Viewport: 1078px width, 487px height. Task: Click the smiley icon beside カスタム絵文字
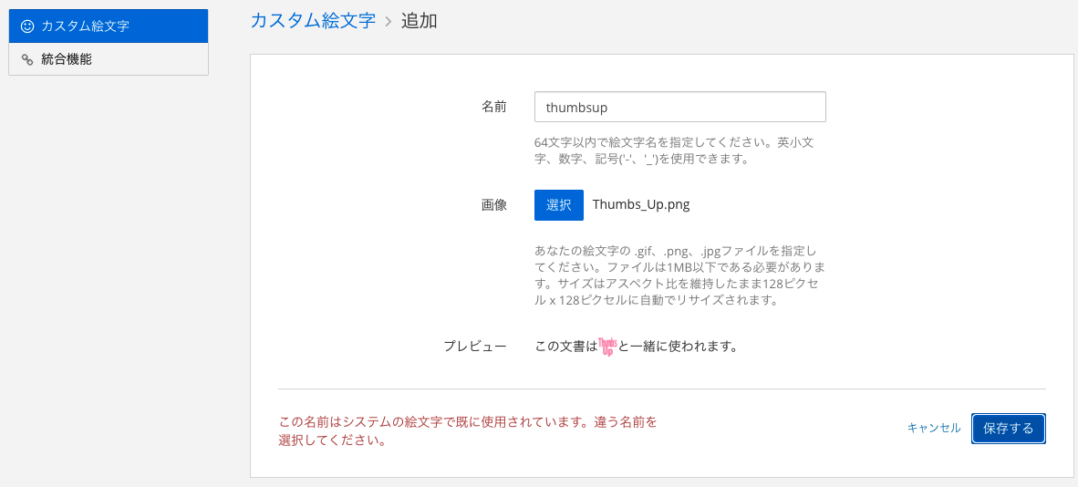(x=27, y=26)
